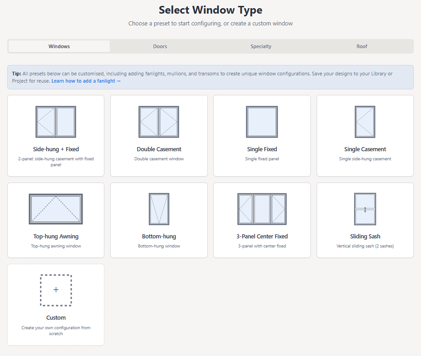
Task: Switch to the Windows tab
Action: pyautogui.click(x=59, y=46)
